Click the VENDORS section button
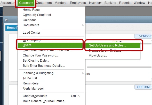The image size is (152, 105). [x=143, y=36]
